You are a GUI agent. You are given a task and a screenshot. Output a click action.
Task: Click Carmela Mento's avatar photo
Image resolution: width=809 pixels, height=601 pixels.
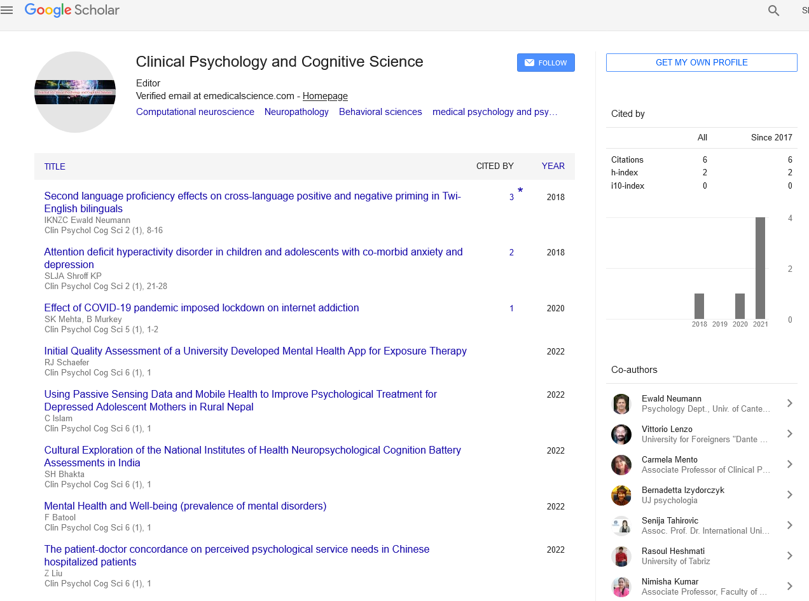pyautogui.click(x=621, y=465)
